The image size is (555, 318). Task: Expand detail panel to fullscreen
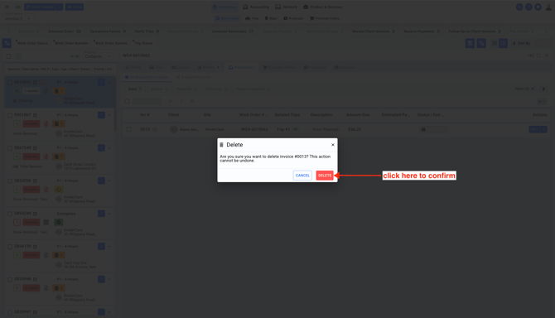(538, 55)
